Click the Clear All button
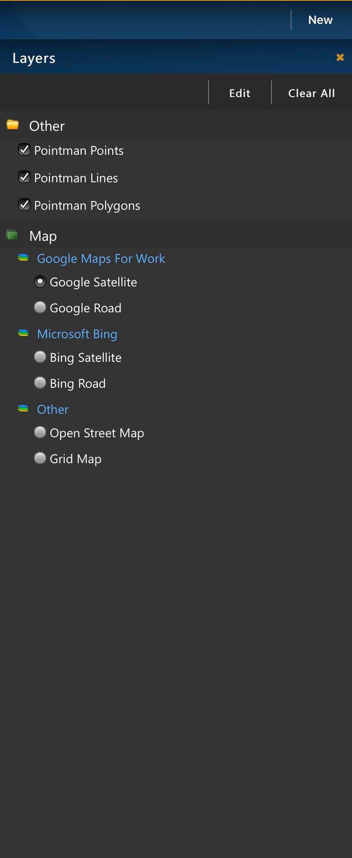 pyautogui.click(x=312, y=93)
